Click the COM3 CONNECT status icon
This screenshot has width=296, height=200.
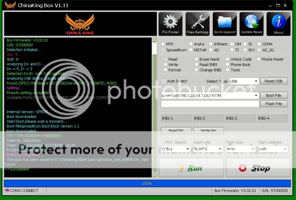[x=7, y=190]
